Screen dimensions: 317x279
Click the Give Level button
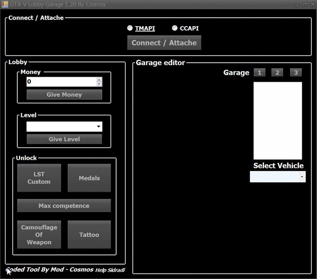(x=64, y=139)
